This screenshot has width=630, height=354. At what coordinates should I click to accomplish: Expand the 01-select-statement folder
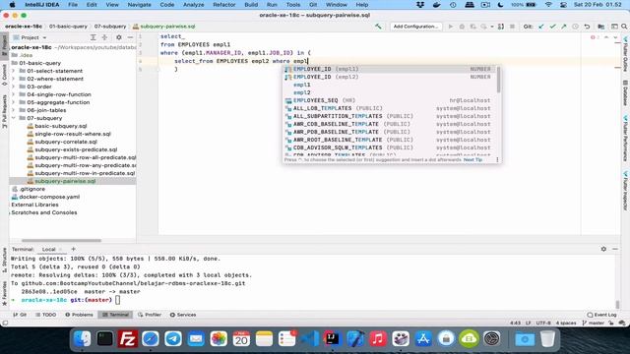point(14,71)
